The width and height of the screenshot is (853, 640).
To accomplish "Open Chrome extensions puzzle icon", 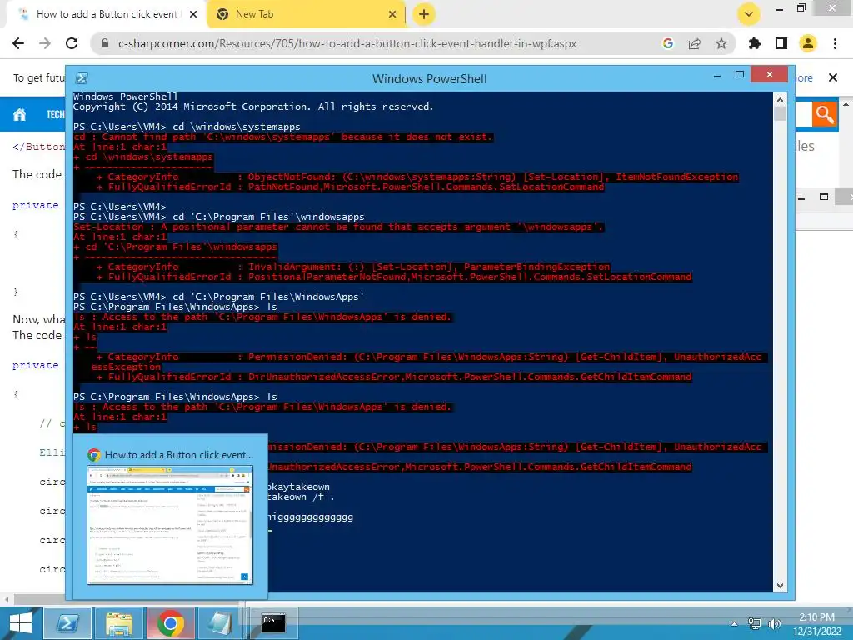I will pyautogui.click(x=755, y=43).
